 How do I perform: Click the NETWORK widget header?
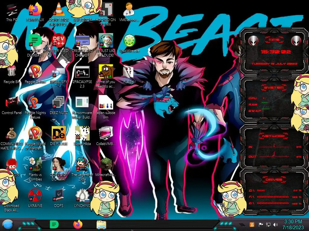[x=274, y=136]
